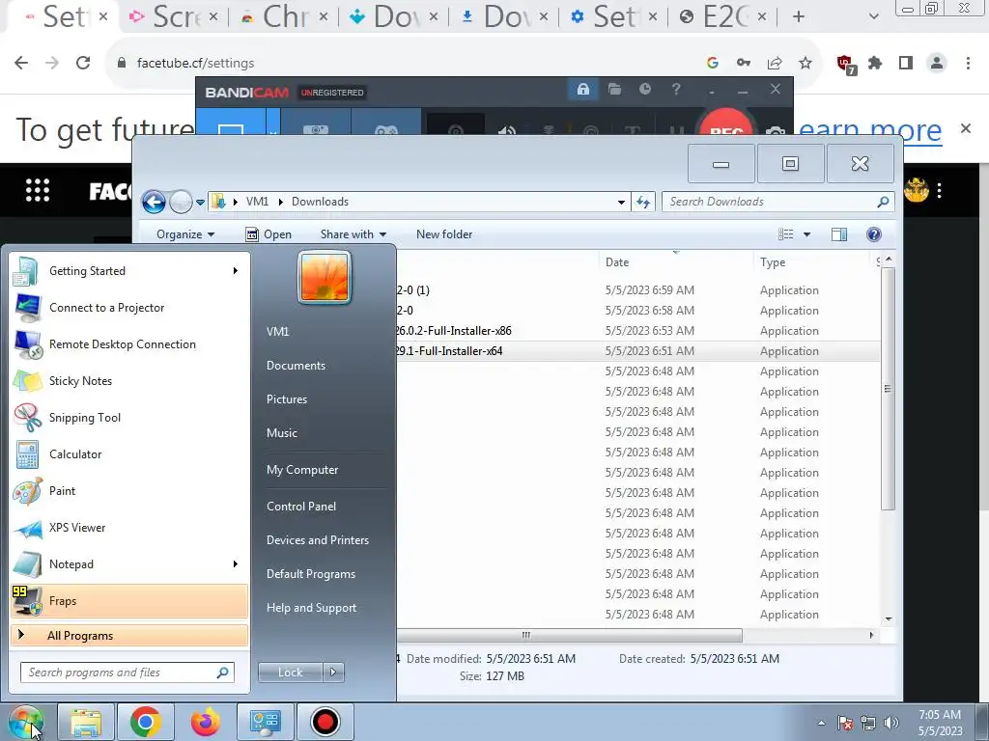Open Sticky Notes program
The width and height of the screenshot is (989, 741).
tap(128, 380)
